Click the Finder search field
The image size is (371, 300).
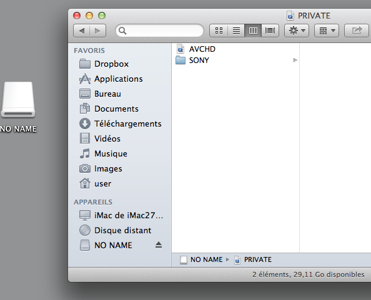click(x=159, y=31)
